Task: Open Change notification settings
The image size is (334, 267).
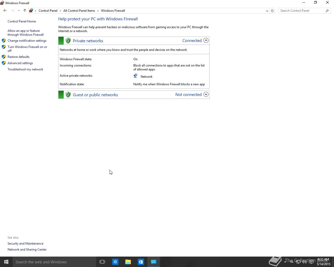Action: 27,41
